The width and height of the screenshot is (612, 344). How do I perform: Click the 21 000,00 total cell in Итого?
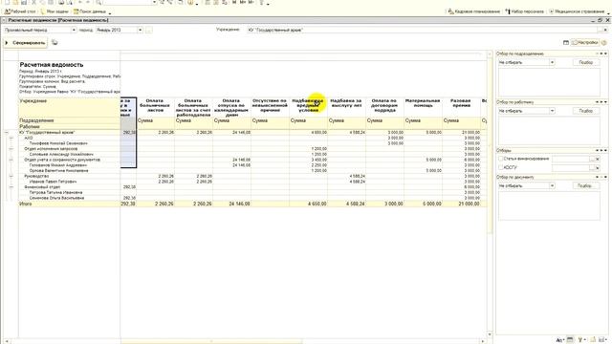tap(461, 204)
